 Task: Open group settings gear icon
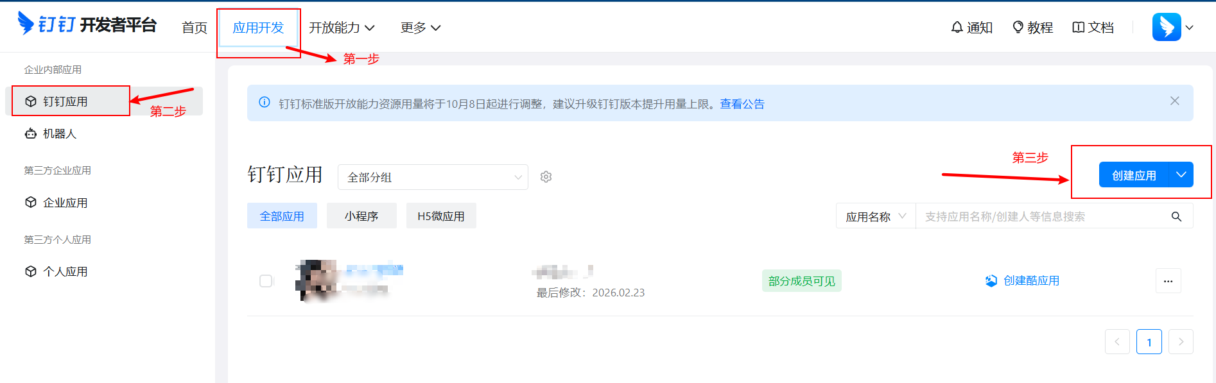coord(546,177)
